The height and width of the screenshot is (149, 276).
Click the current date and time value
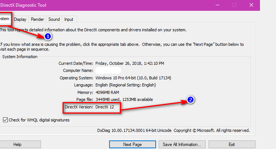(130, 63)
